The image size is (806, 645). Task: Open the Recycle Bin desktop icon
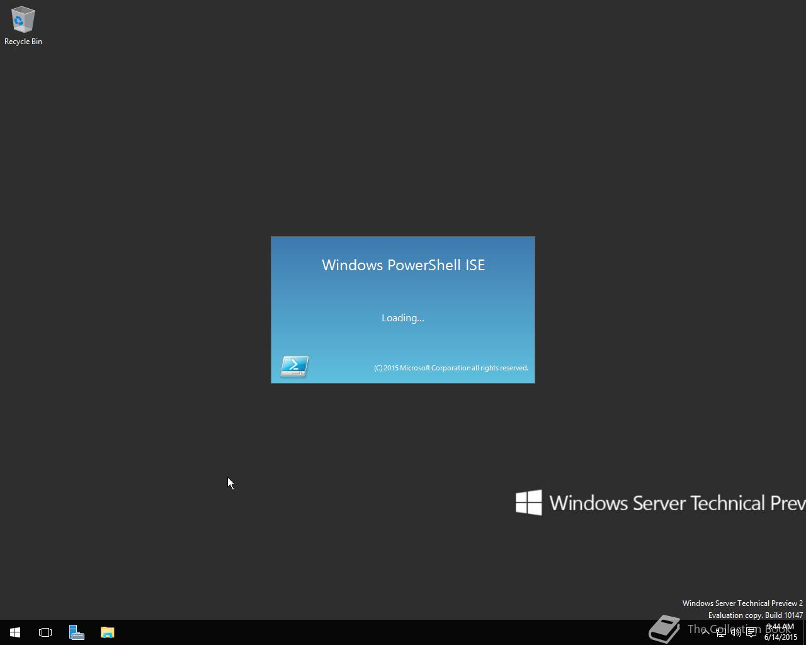pos(23,26)
